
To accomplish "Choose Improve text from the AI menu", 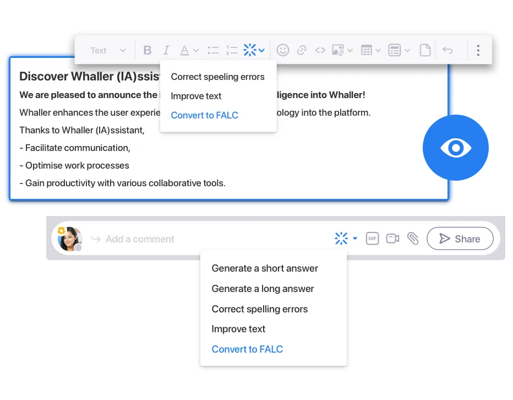I will point(238,329).
